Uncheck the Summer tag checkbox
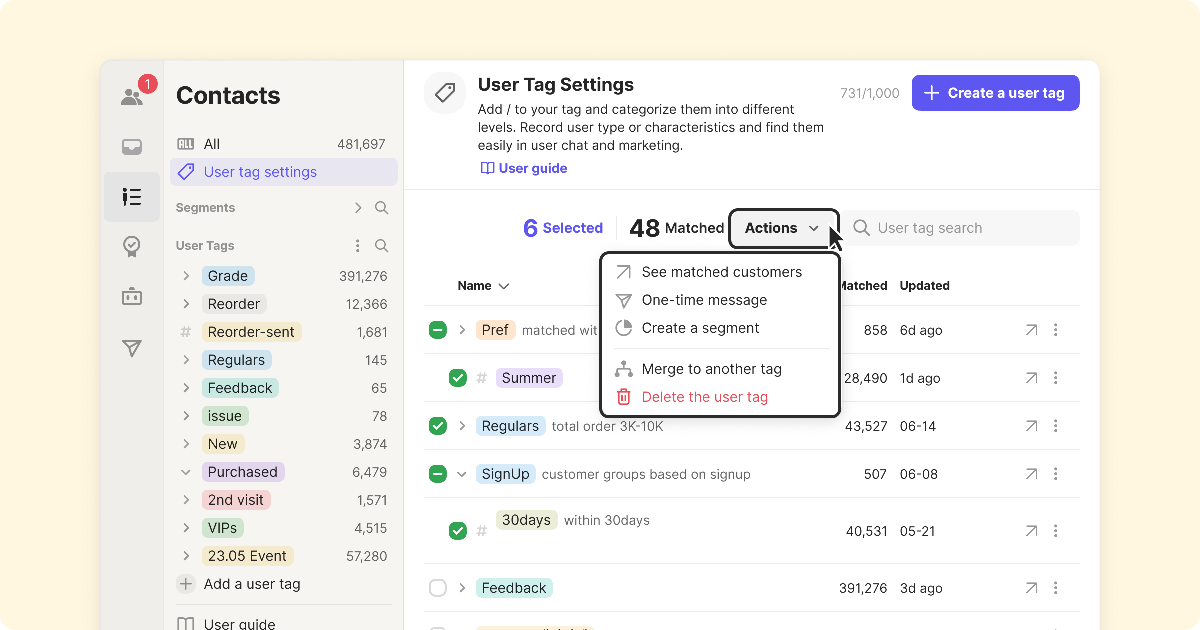 [x=457, y=378]
